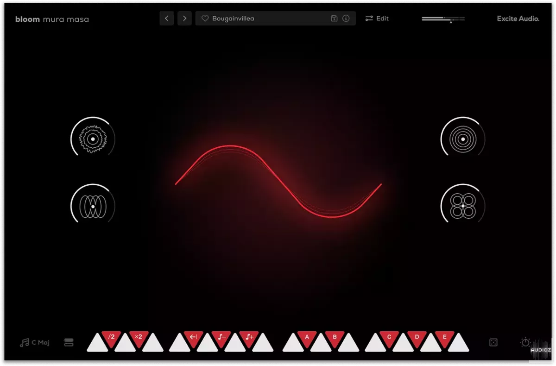Open the Edit view
Image resolution: width=556 pixels, height=366 pixels.
point(377,19)
